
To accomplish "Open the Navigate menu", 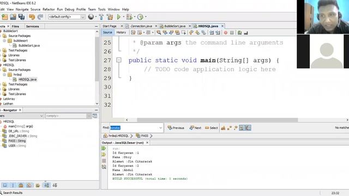I will click(22, 9).
